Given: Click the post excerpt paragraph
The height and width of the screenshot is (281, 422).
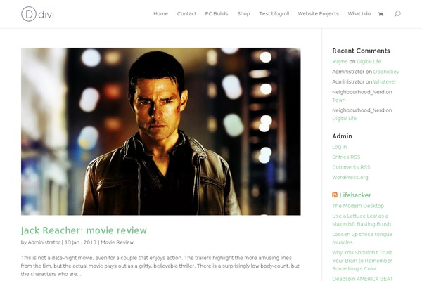Looking at the screenshot, I should click(x=160, y=266).
